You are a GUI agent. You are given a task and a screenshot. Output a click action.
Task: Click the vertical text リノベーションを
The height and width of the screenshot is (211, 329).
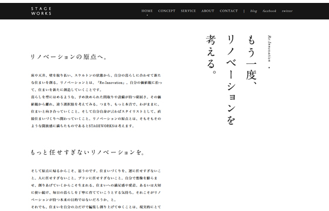pyautogui.click(x=231, y=80)
